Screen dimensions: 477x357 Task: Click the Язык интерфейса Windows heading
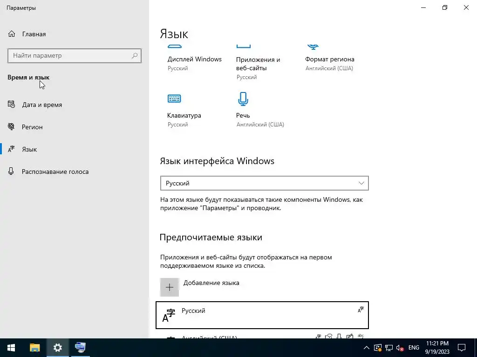click(217, 161)
